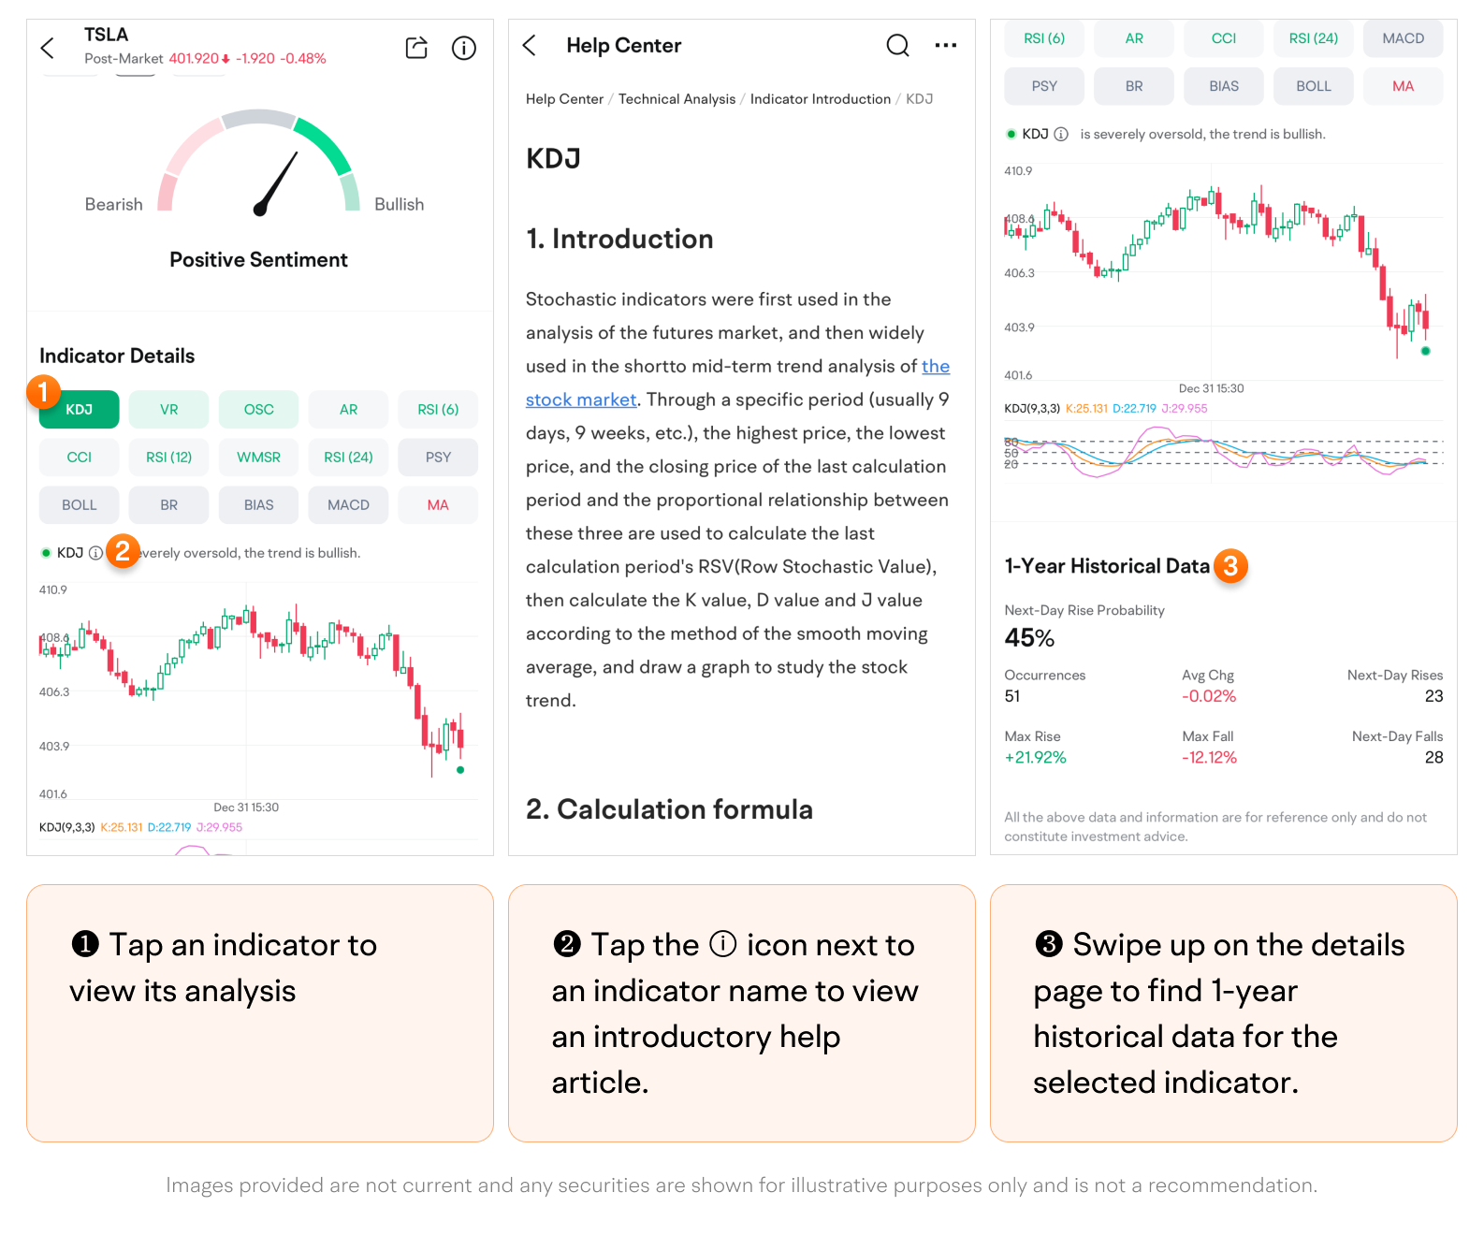Select the KDJ indicator chip
This screenshot has height=1236, width=1484.
tap(80, 409)
